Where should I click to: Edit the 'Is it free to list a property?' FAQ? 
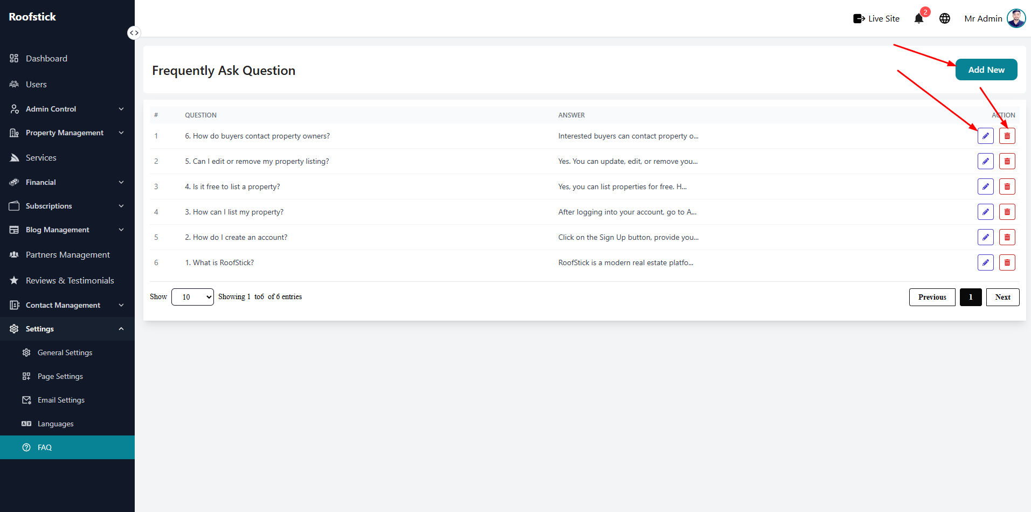tap(985, 186)
